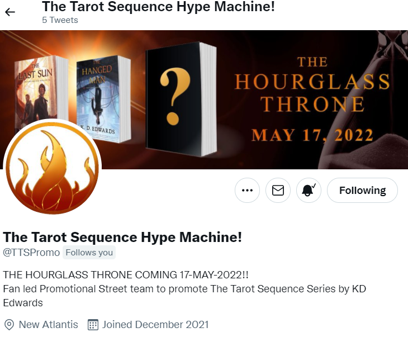Click the top header account title
Screen dimensions: 408x337
click(159, 6)
